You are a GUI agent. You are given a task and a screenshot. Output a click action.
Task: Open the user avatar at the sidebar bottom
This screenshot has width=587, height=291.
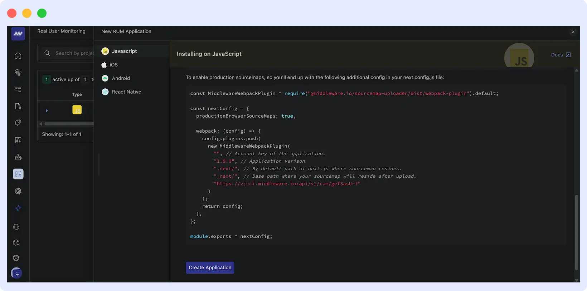click(x=16, y=273)
